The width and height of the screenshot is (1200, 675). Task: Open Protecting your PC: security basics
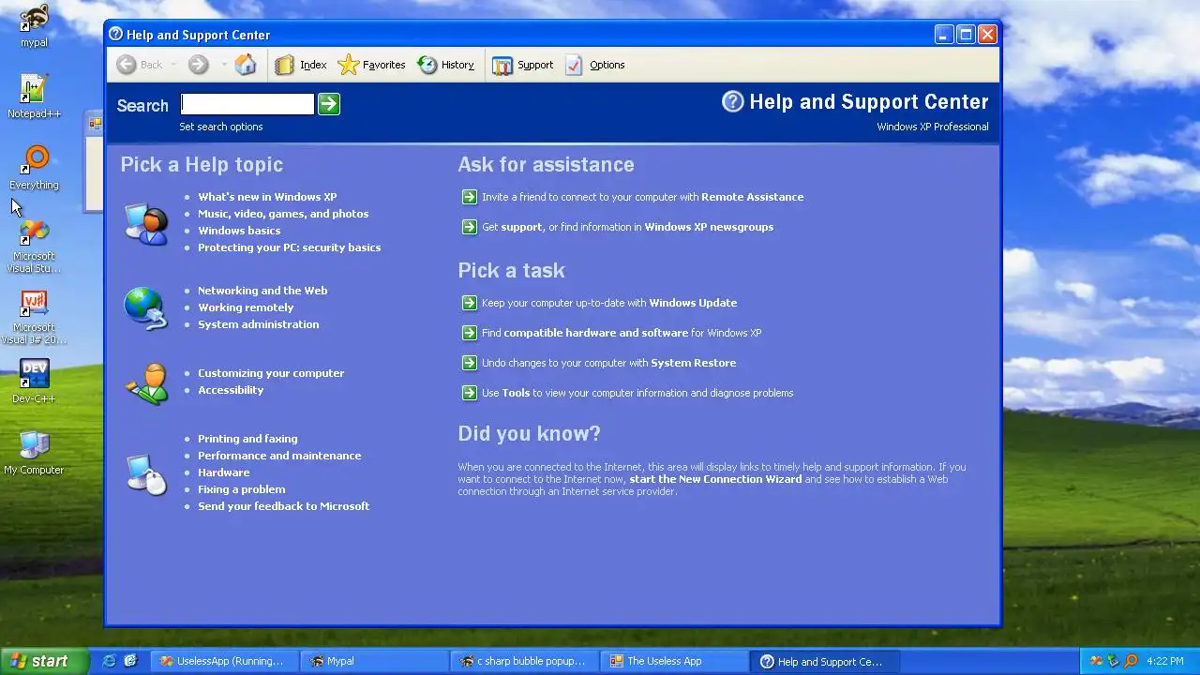[x=289, y=247]
